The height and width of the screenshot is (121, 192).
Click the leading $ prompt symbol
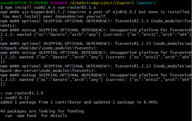[x=2, y=7]
